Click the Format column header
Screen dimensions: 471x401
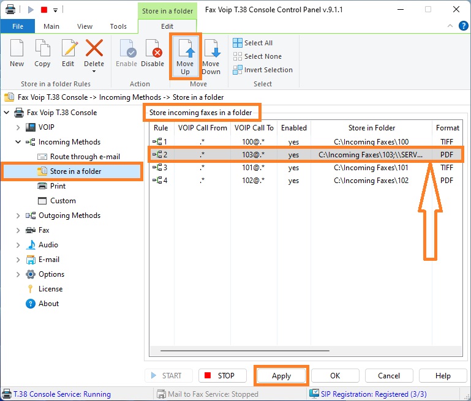coord(447,128)
